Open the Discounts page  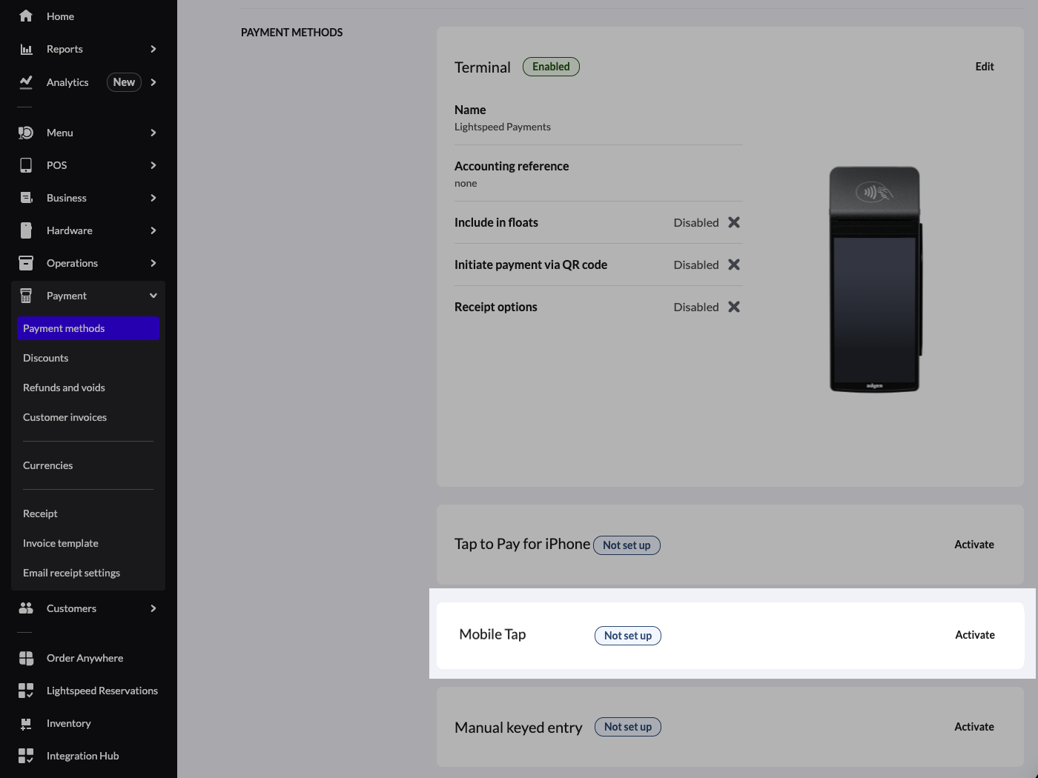click(x=45, y=358)
